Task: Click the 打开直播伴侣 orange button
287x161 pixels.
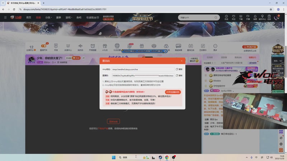Action: coord(173,92)
